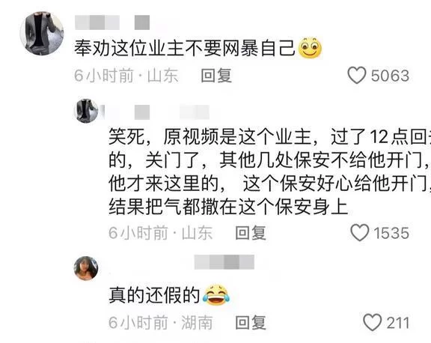Select the comment text 真的还假的
Image resolution: width=431 pixels, height=343 pixels.
pyautogui.click(x=154, y=295)
